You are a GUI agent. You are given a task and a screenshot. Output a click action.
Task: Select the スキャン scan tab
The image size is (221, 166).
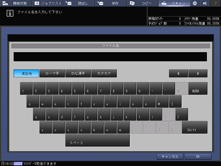tap(174, 3)
